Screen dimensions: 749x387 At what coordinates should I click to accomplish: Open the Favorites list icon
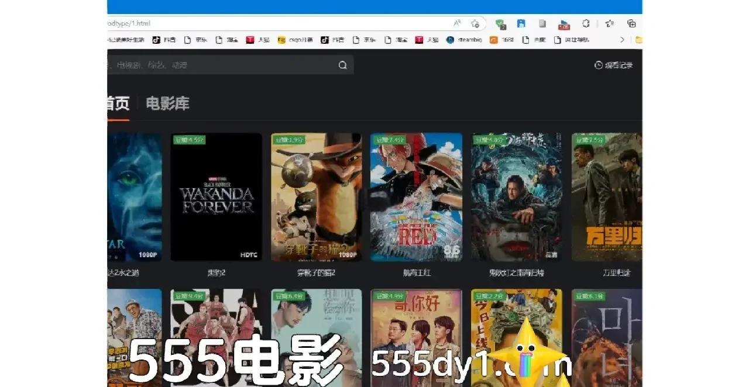[609, 23]
